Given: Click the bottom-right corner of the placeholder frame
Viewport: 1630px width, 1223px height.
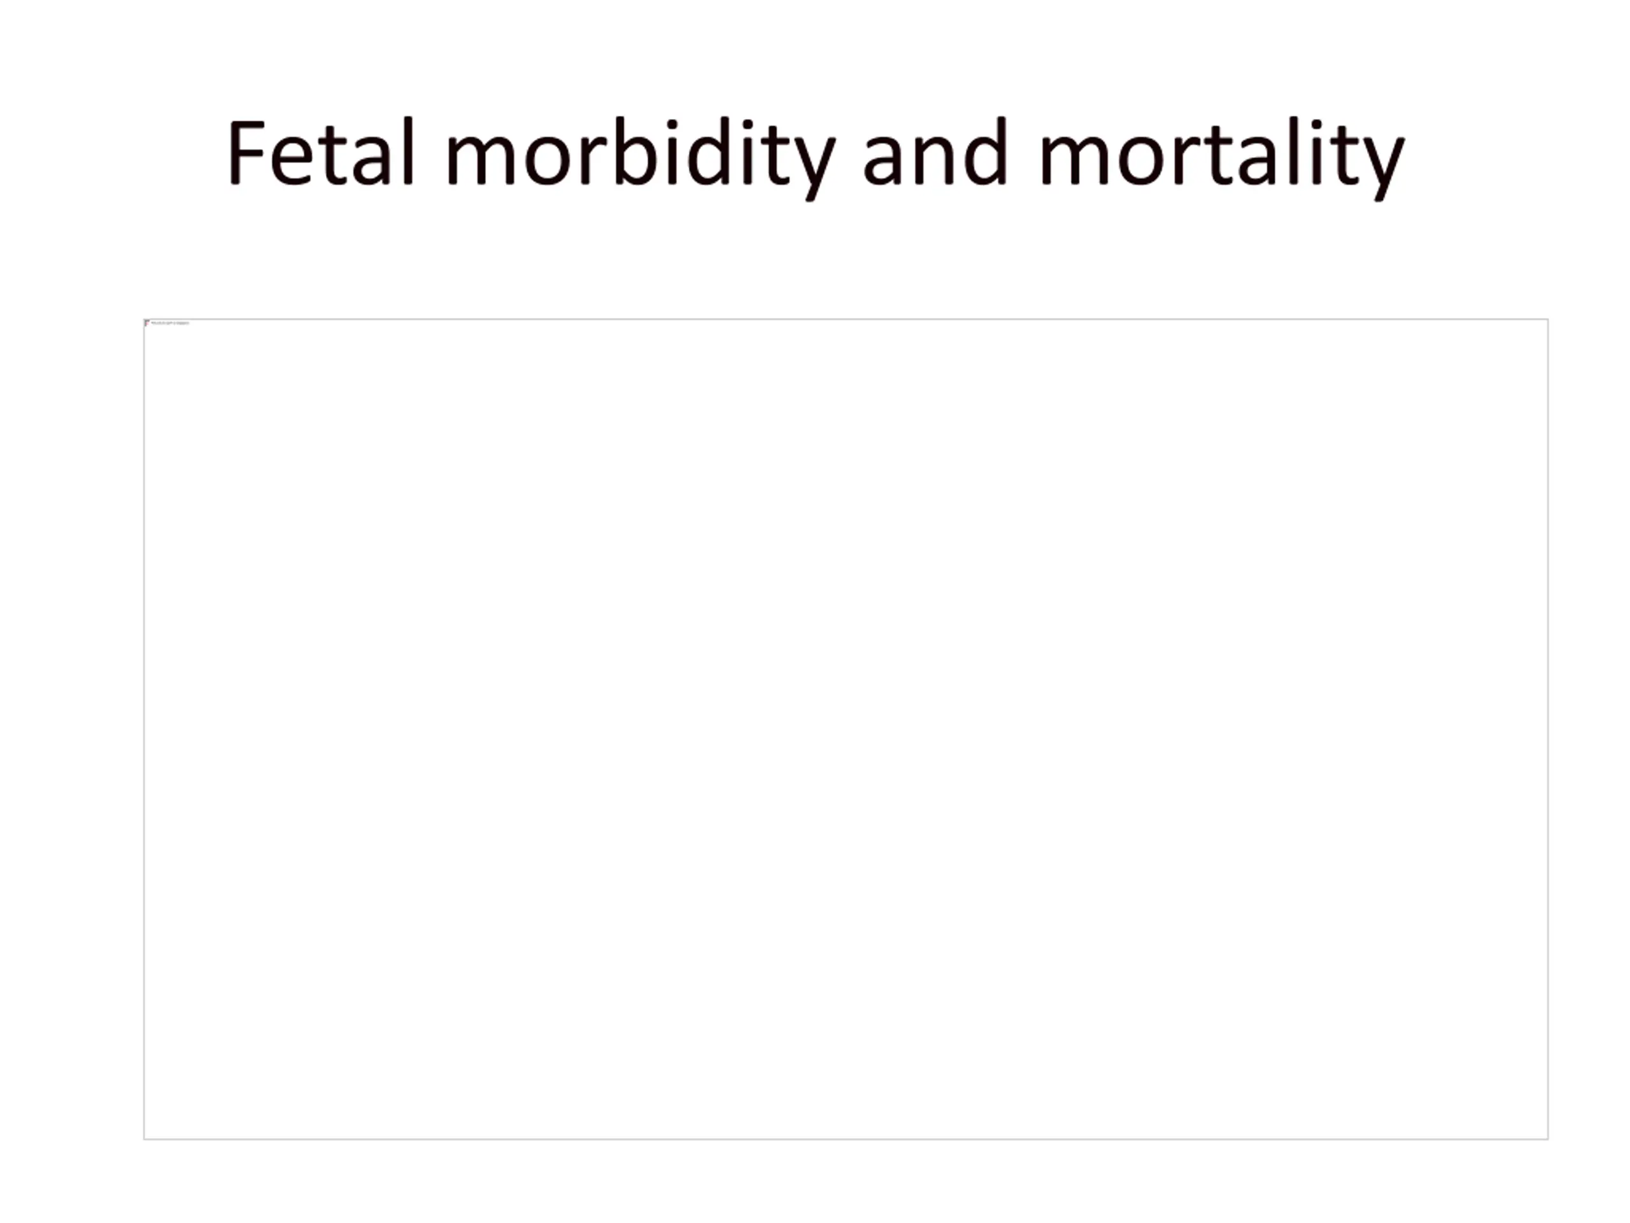Looking at the screenshot, I should click(x=1548, y=1139).
